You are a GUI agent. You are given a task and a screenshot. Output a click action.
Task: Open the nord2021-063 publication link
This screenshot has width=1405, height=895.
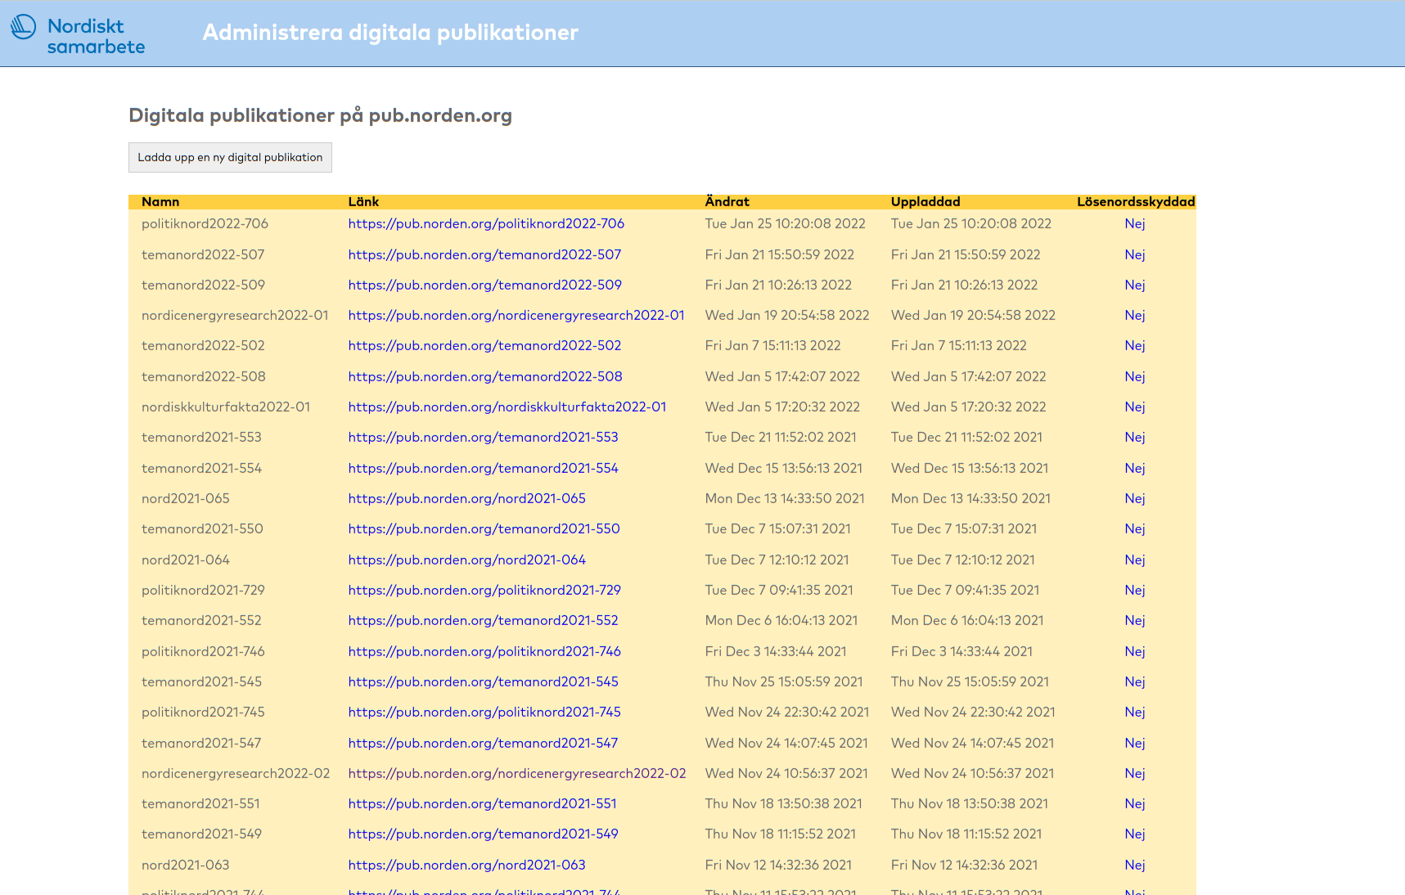[x=467, y=865]
